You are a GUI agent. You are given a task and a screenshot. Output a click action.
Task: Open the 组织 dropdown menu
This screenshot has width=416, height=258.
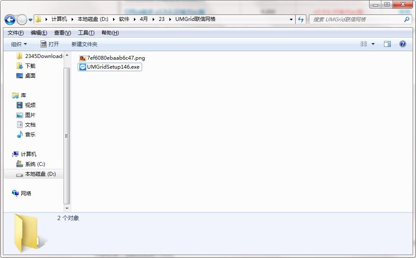(19, 44)
